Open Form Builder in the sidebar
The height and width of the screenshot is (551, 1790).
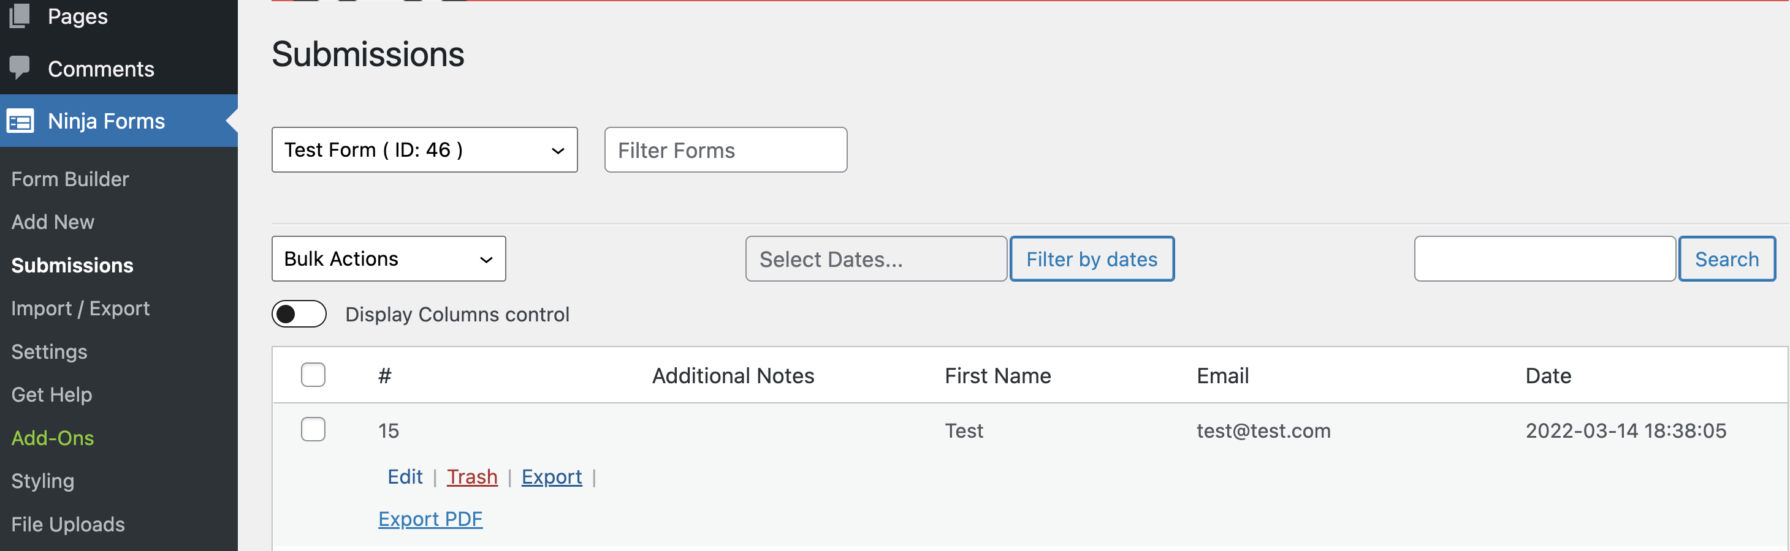[x=70, y=179]
